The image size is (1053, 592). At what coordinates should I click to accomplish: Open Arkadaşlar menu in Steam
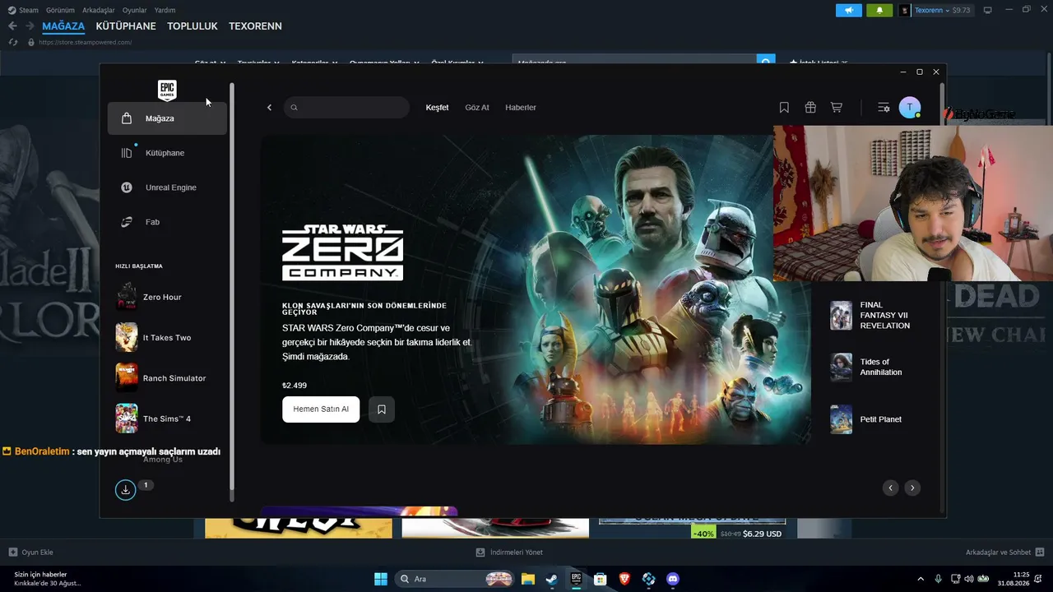(x=99, y=11)
